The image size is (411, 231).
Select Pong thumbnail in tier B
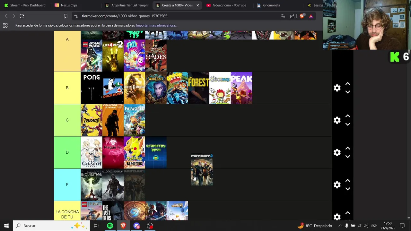pyautogui.click(x=92, y=88)
